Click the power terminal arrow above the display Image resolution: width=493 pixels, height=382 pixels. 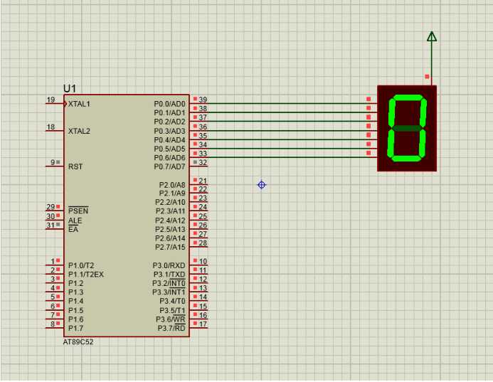pos(432,36)
